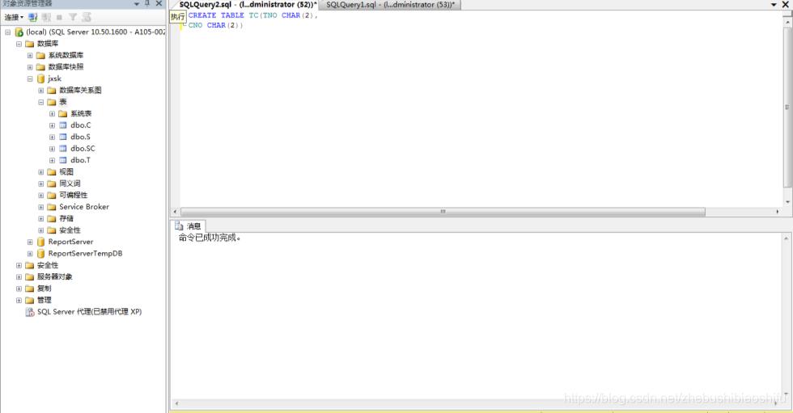This screenshot has height=413, width=793.
Task: Toggle auto-hide pin of Object Explorer
Action: (147, 3)
